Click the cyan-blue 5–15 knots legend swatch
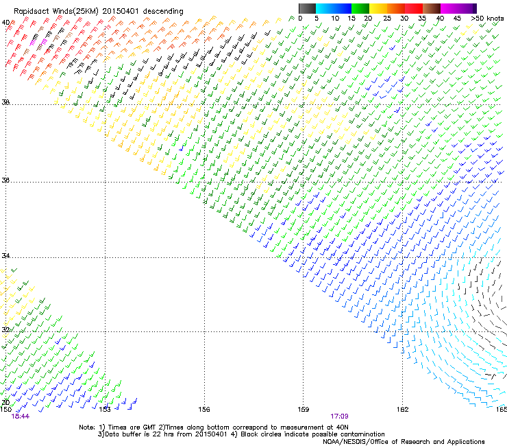Image resolution: width=507 pixels, height=446 pixels. point(334,8)
